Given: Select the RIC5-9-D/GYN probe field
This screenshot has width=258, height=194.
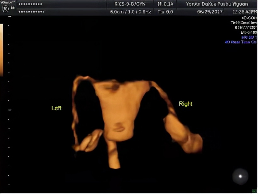Looking at the screenshot, I should click(x=130, y=4).
